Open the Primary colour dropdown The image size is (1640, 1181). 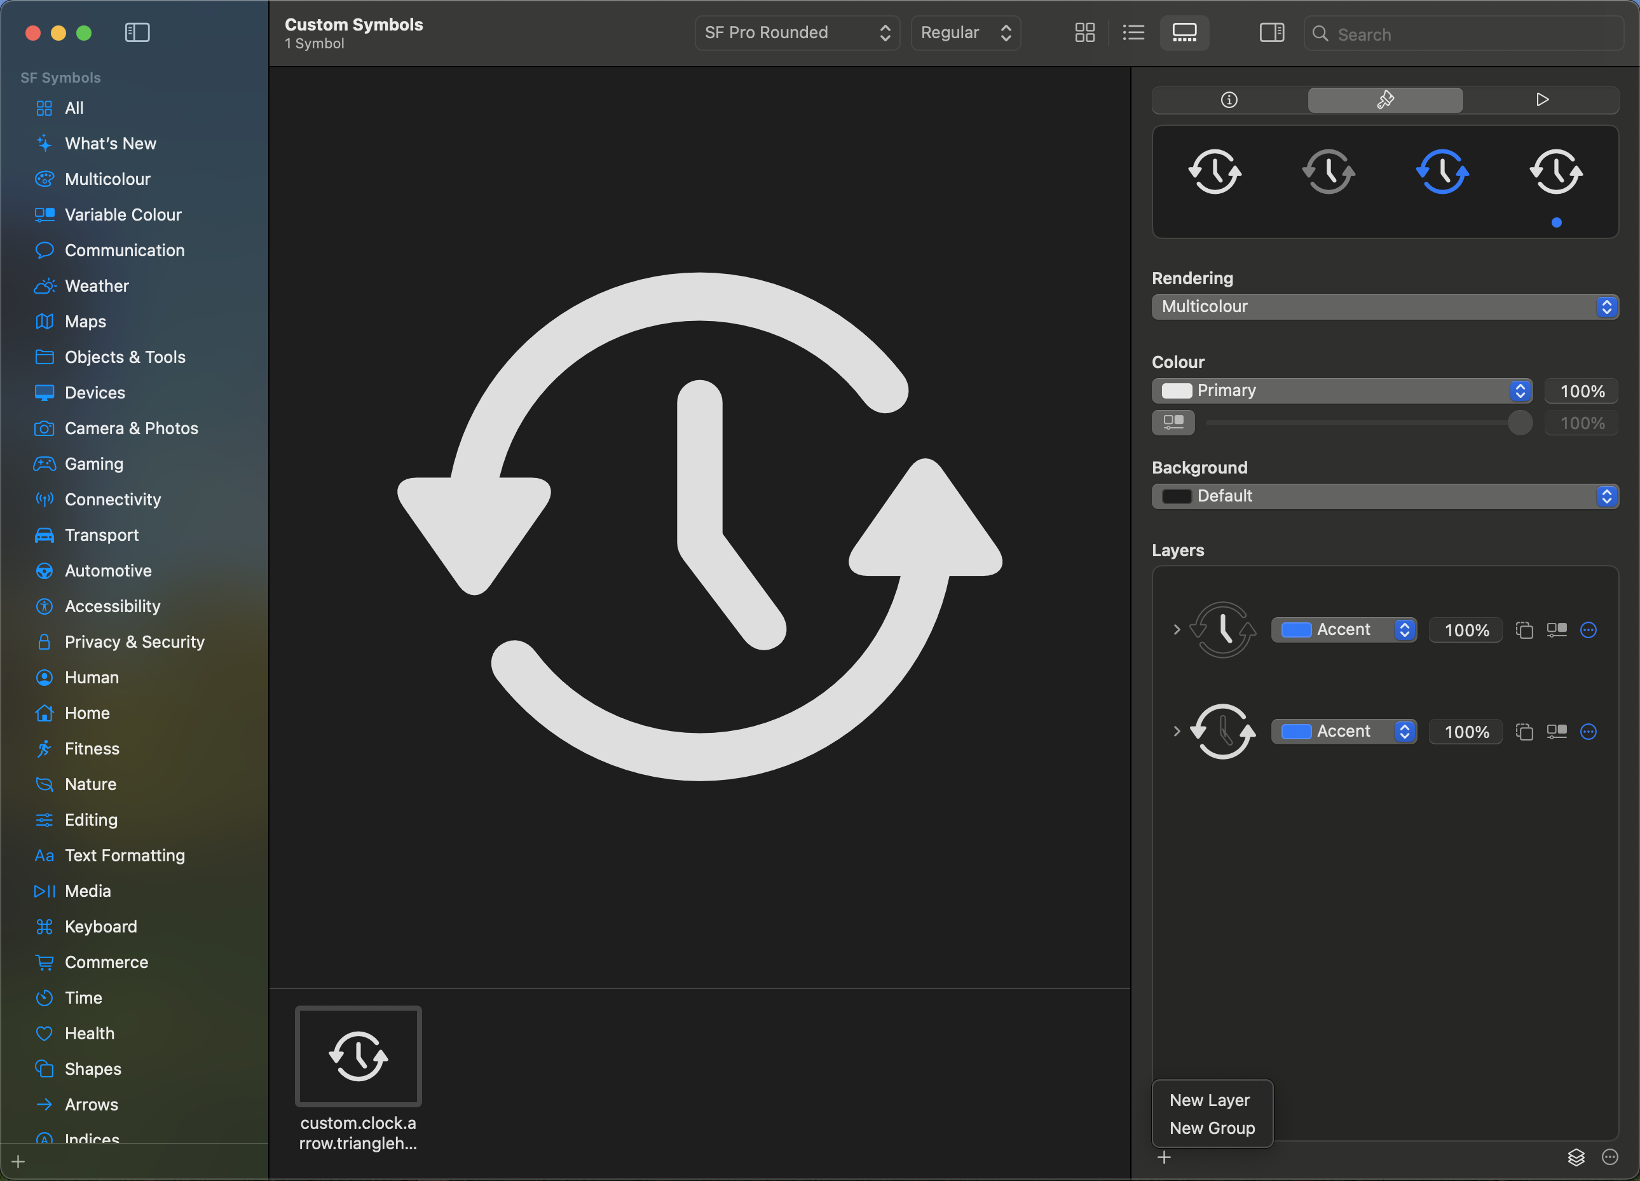1341,390
